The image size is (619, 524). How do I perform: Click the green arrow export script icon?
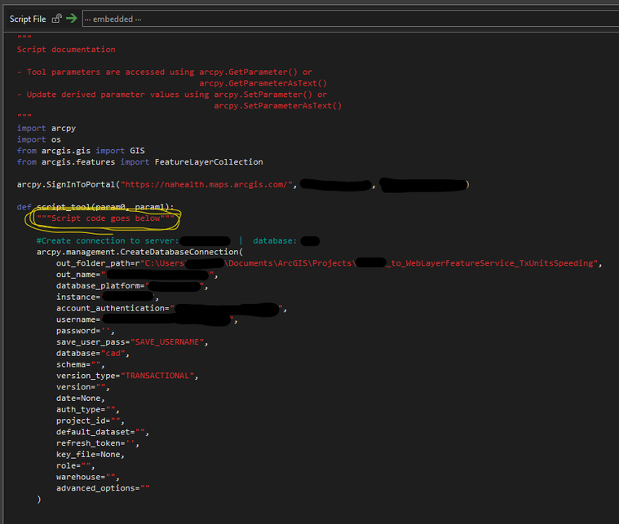[72, 18]
